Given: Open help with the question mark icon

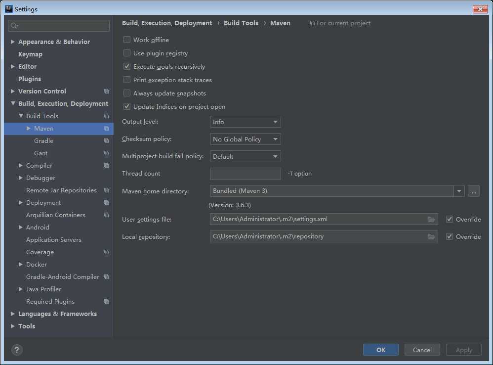Looking at the screenshot, I should [x=17, y=350].
